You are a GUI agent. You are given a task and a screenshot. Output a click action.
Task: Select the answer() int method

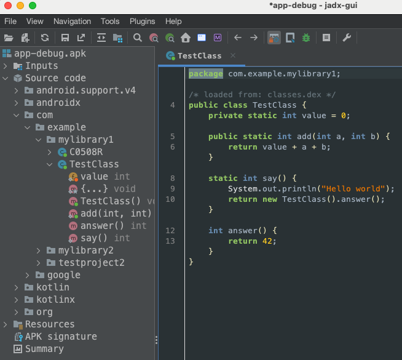click(x=108, y=226)
